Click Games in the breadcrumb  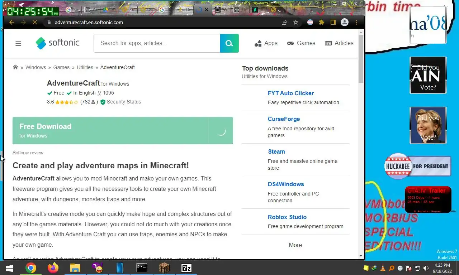61,67
